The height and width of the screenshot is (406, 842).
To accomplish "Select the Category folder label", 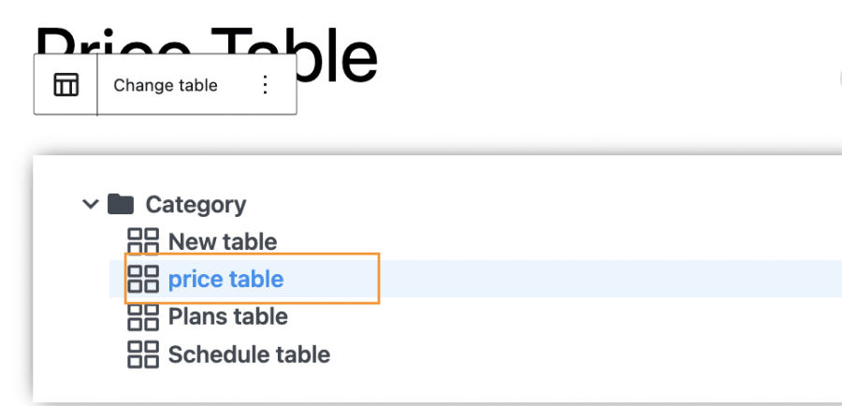I will coord(196,205).
